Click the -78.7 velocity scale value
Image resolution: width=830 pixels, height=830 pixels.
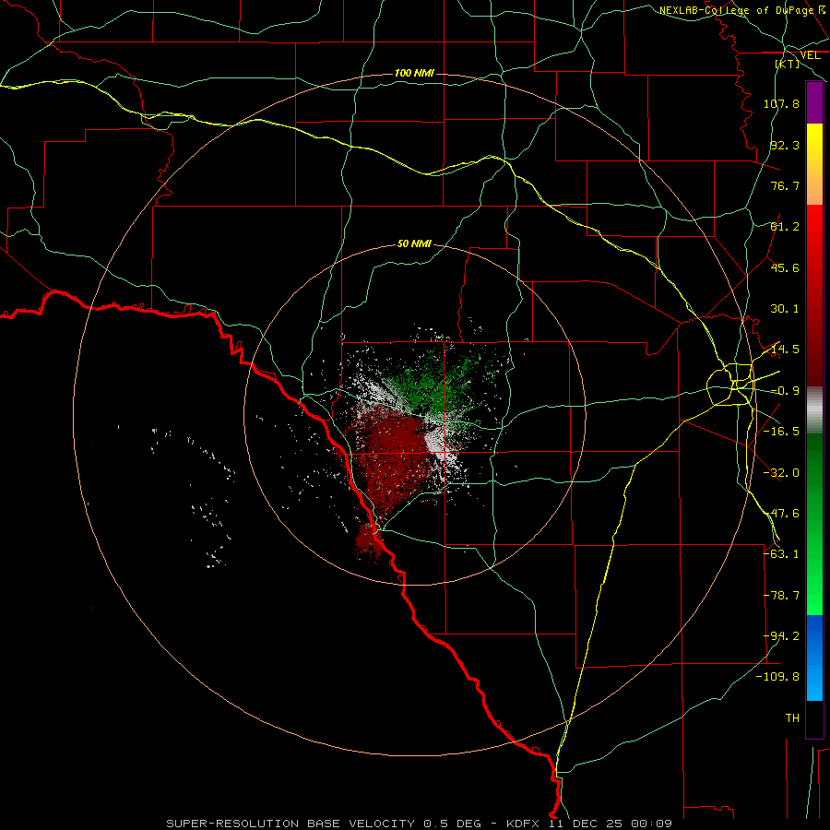(x=781, y=596)
